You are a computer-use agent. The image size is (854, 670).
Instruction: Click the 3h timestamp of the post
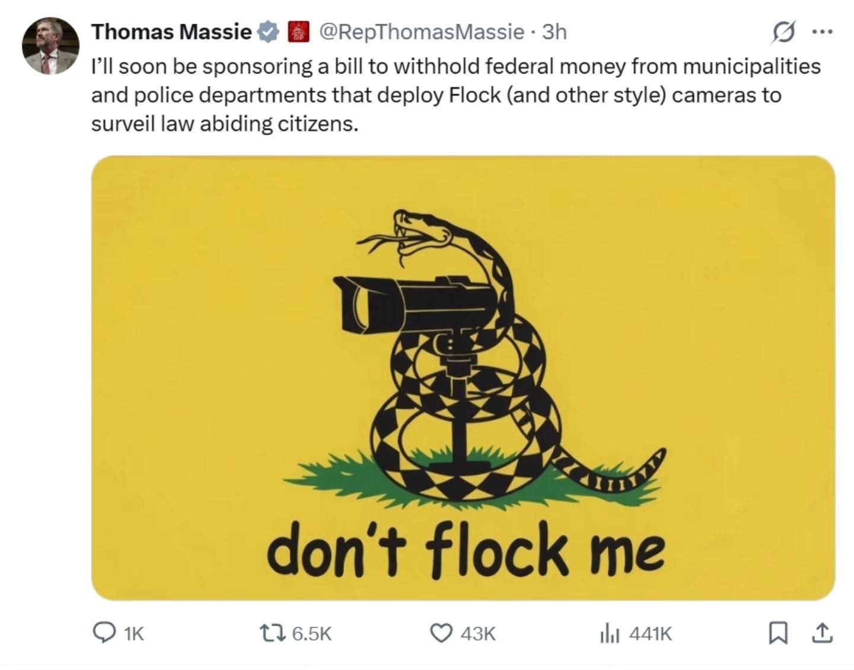click(555, 31)
